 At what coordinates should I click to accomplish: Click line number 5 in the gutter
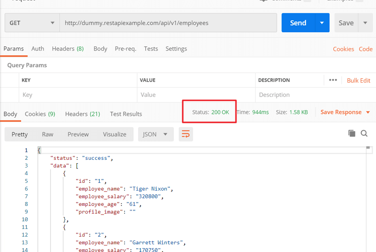26,181
